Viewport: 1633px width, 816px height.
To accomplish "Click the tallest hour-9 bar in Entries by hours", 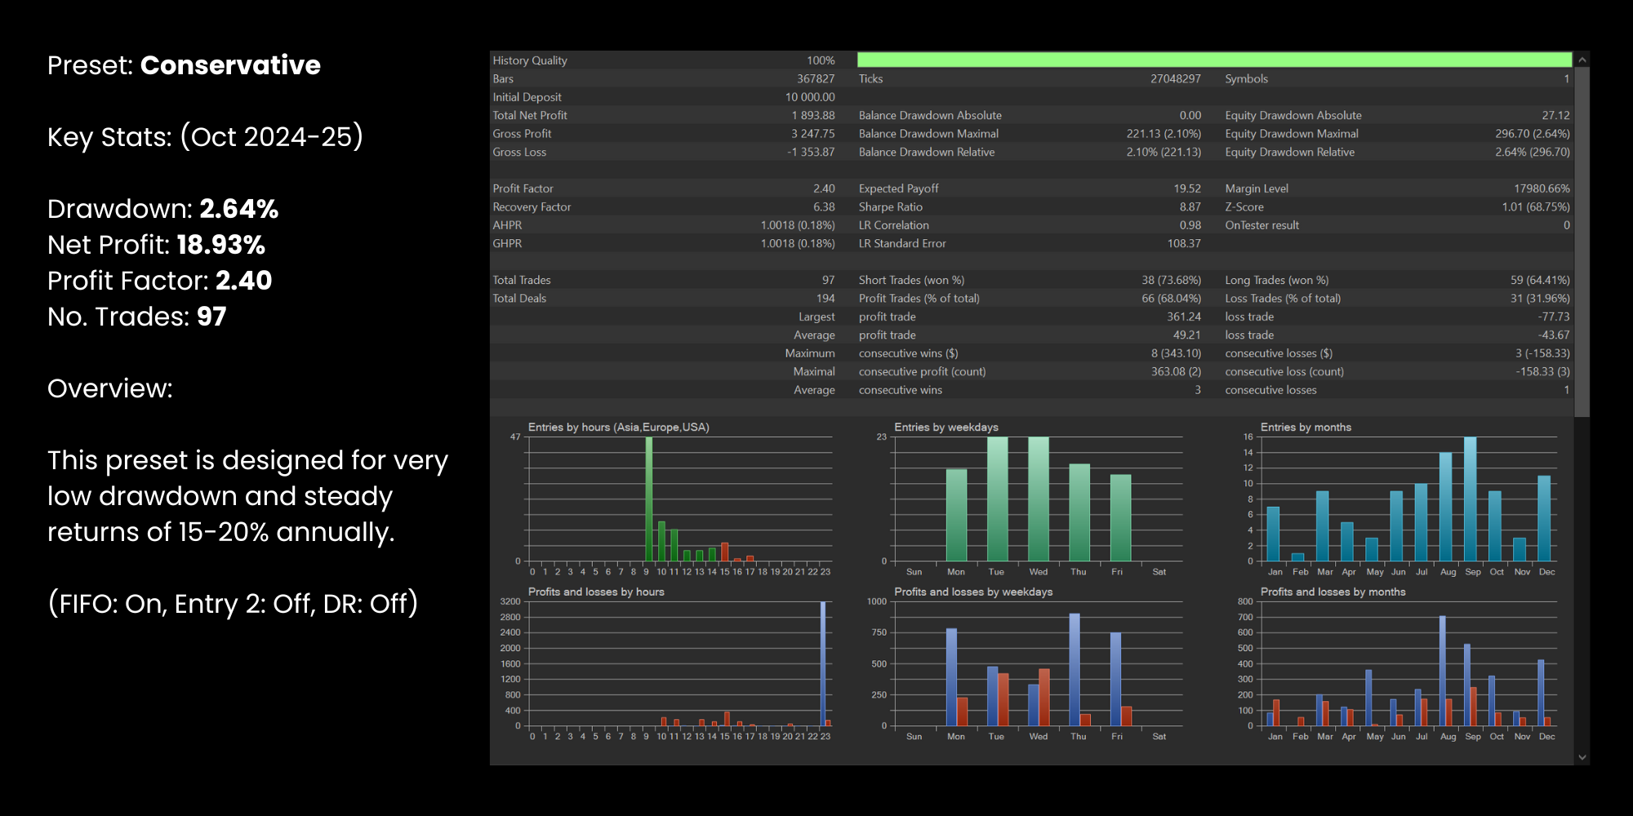I will click(x=649, y=498).
